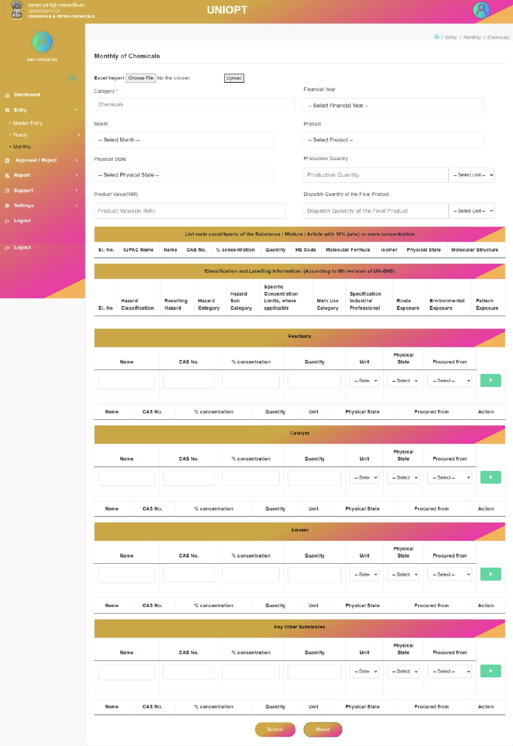The width and height of the screenshot is (513, 746).
Task: Open the Select Financial Year dropdown
Action: [393, 105]
